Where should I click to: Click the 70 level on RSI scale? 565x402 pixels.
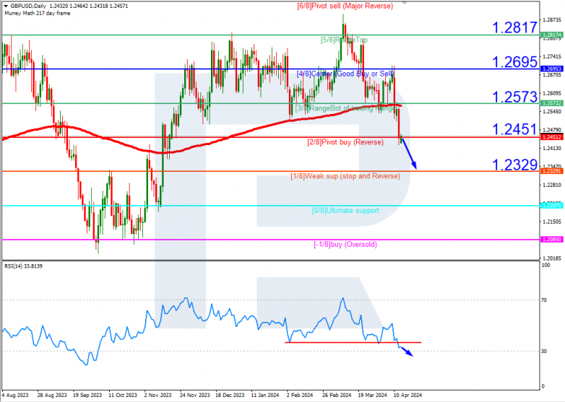(x=544, y=300)
